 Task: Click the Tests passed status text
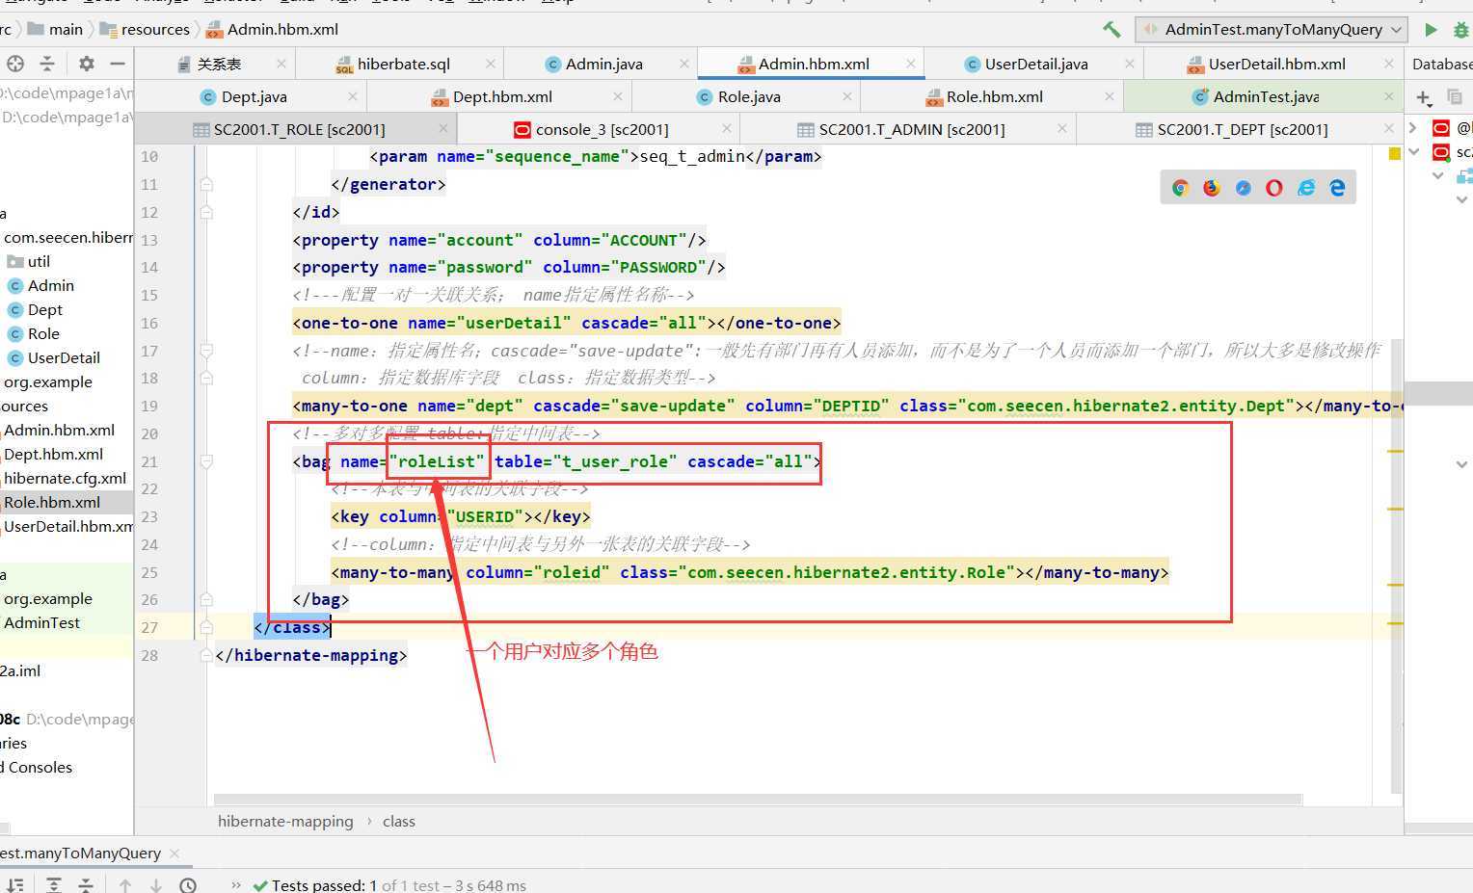[399, 884]
